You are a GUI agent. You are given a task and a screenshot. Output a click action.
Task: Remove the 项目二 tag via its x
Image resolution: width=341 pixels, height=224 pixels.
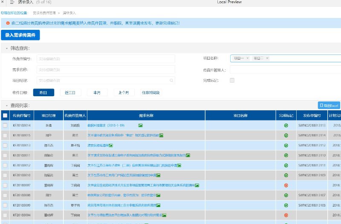pos(267,58)
